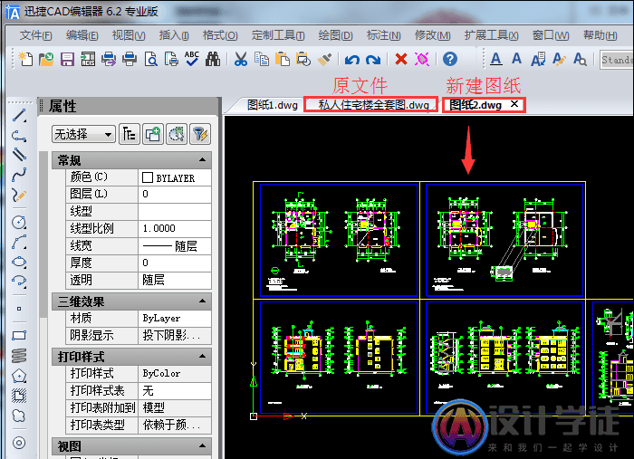Screen dimensions: 634x459
Task: Click the binoculars Find icon
Action: coord(213,59)
